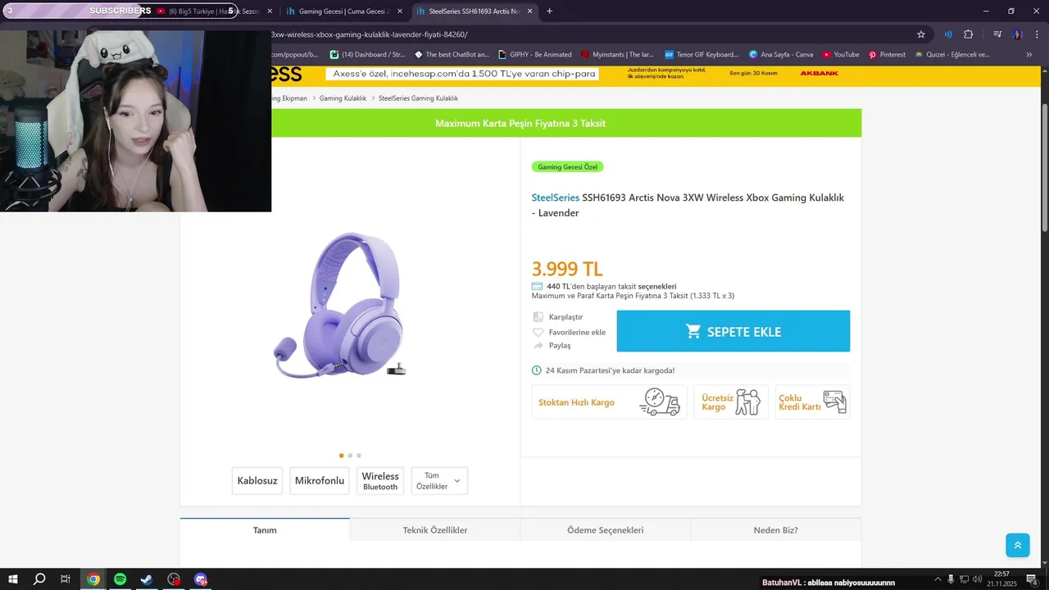This screenshot has height=590, width=1049.
Task: Expand the Tüm Özellikler dropdown
Action: (439, 481)
